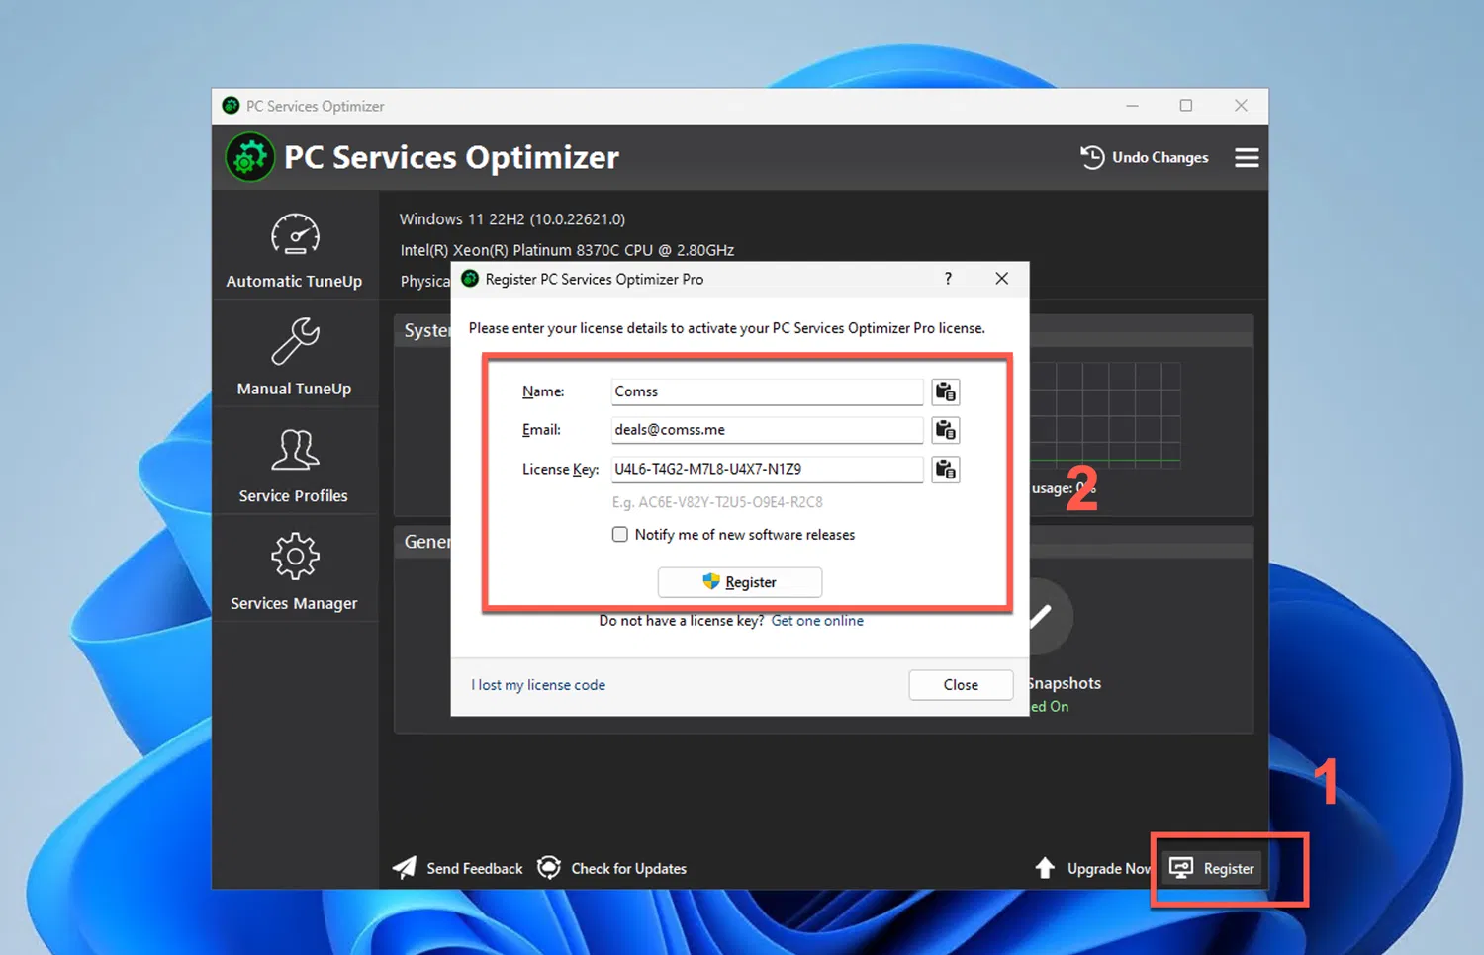Click the Close button in the dialog
The height and width of the screenshot is (955, 1484).
click(x=961, y=685)
